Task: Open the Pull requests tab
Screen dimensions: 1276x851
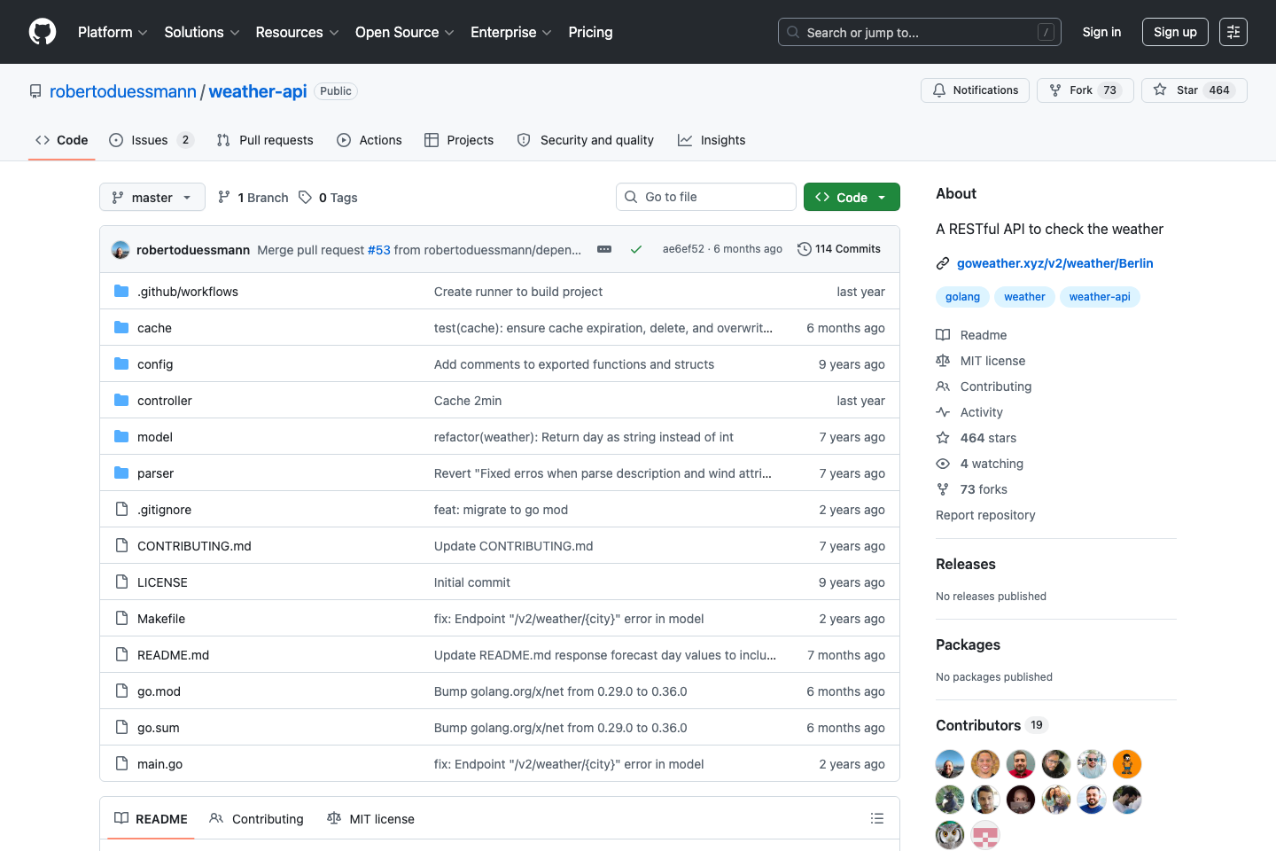Action: (275, 139)
